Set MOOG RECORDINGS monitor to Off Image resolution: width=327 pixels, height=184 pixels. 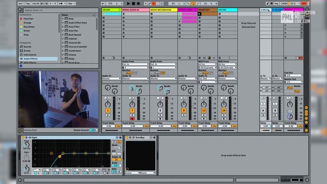(163, 73)
